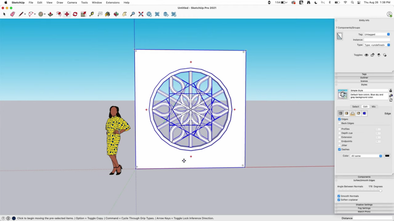Enable the Profiles checkbox
394x221 pixels.
pos(340,129)
